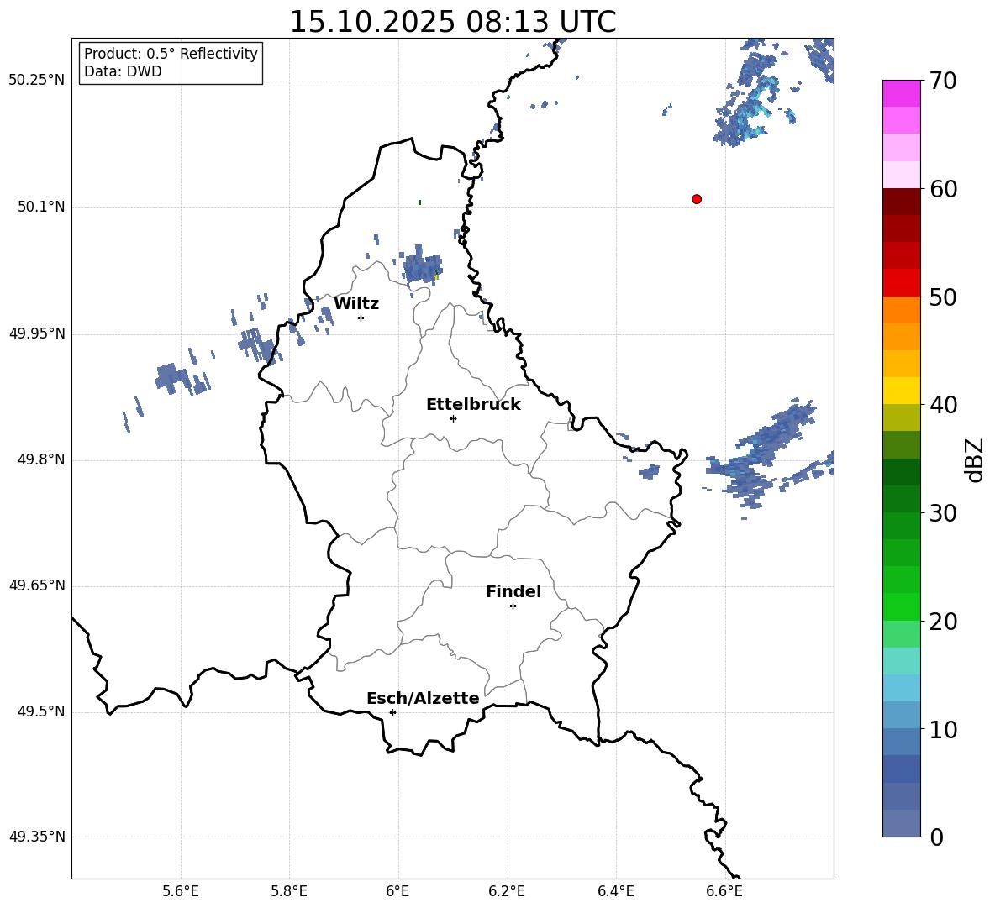Click the Findel station cross marker

pyautogui.click(x=513, y=606)
